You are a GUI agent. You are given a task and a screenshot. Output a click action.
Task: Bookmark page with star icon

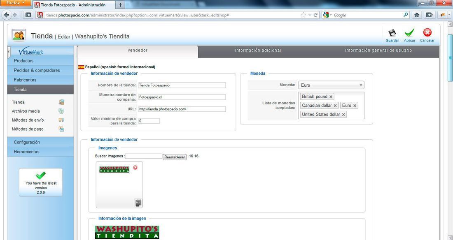(303, 15)
